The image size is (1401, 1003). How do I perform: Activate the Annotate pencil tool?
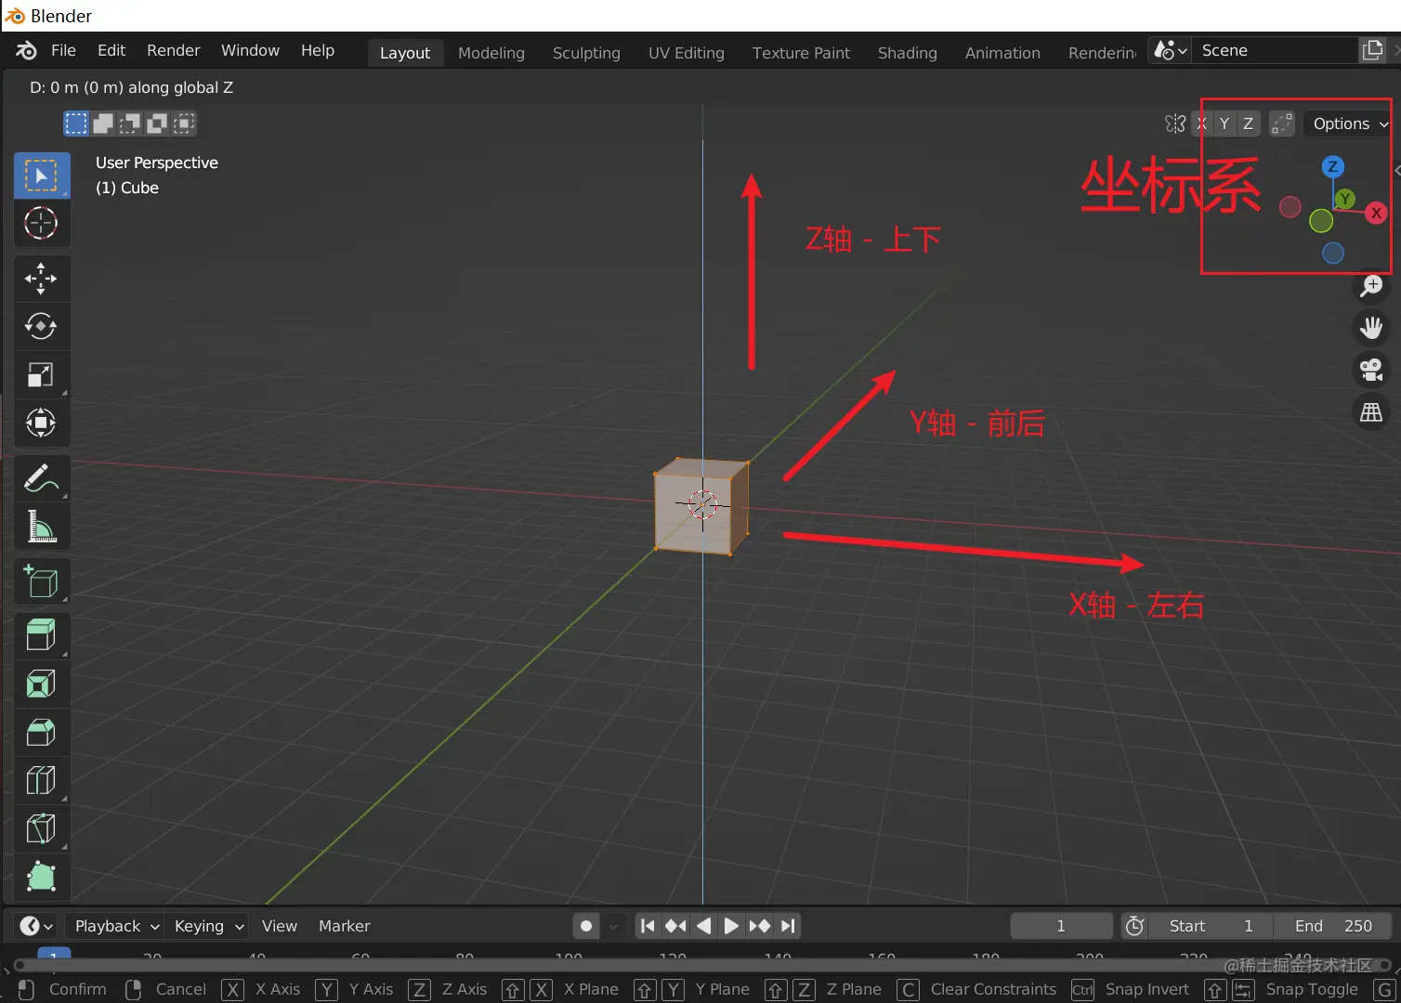point(41,478)
